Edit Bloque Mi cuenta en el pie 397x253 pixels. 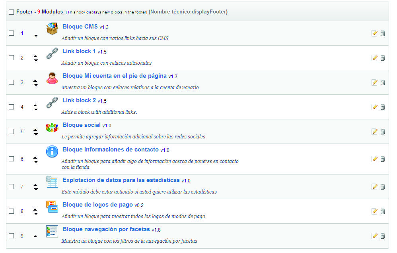click(x=374, y=82)
